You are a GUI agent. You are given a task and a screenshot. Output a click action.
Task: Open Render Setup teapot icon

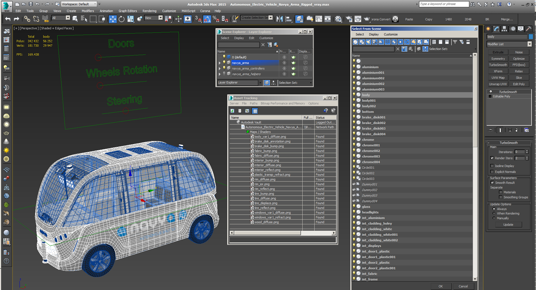click(349, 19)
